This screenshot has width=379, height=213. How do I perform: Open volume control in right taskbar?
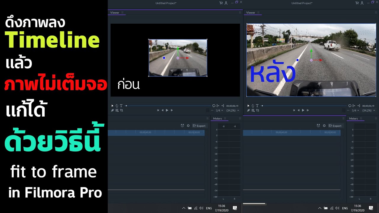pos(337,208)
